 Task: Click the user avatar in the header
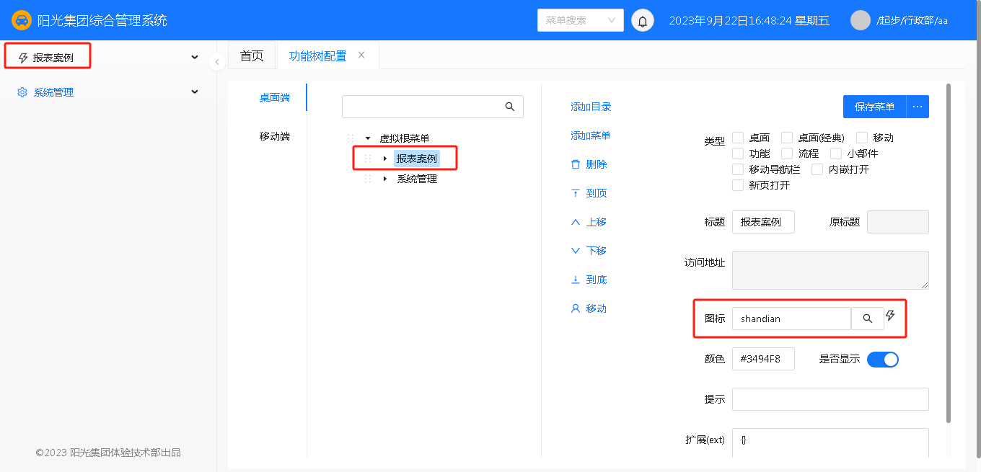(861, 20)
